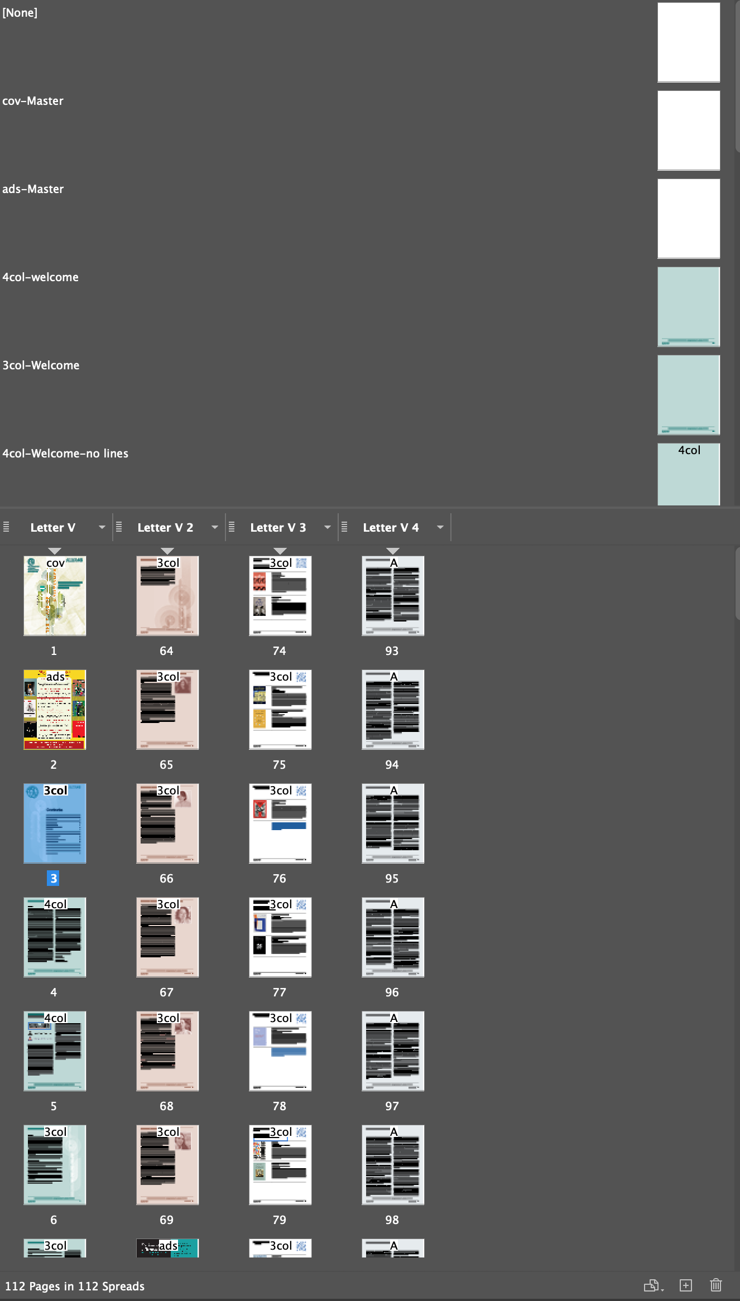Image resolution: width=740 pixels, height=1301 pixels.
Task: Click the grip icon beside Letter V 2
Action: [x=119, y=527]
